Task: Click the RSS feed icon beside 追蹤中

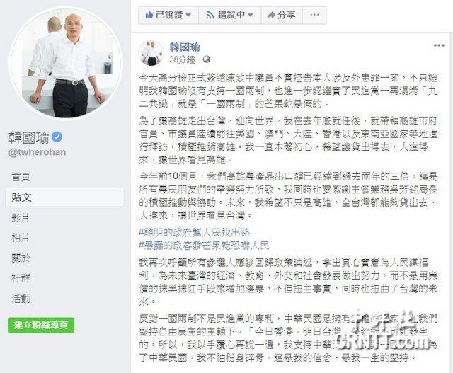Action: tap(210, 15)
